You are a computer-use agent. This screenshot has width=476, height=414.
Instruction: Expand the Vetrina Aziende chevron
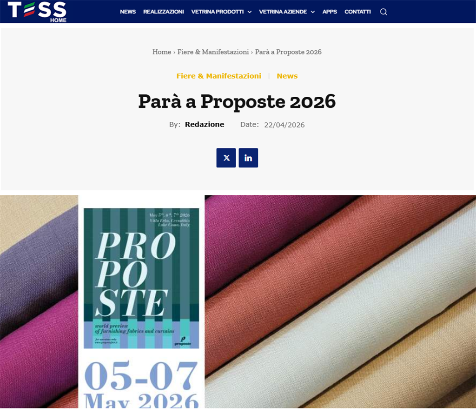[x=313, y=12]
